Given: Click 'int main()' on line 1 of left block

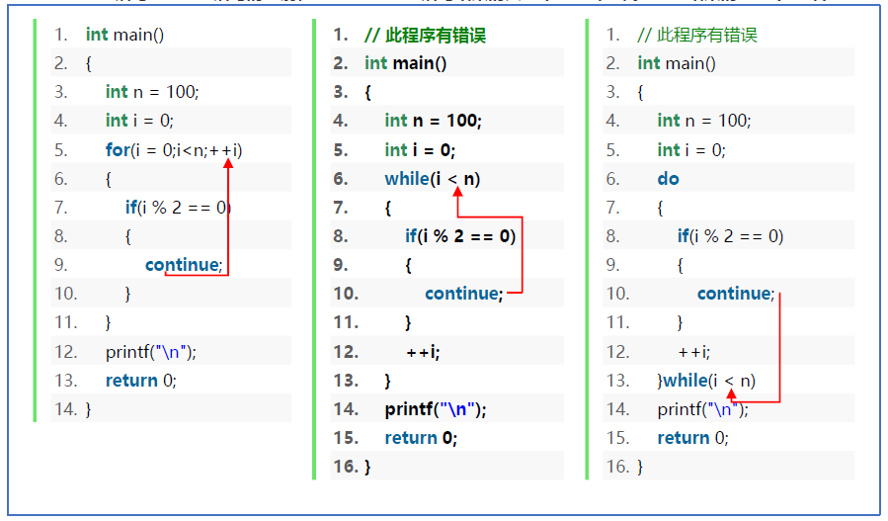Looking at the screenshot, I should [124, 35].
